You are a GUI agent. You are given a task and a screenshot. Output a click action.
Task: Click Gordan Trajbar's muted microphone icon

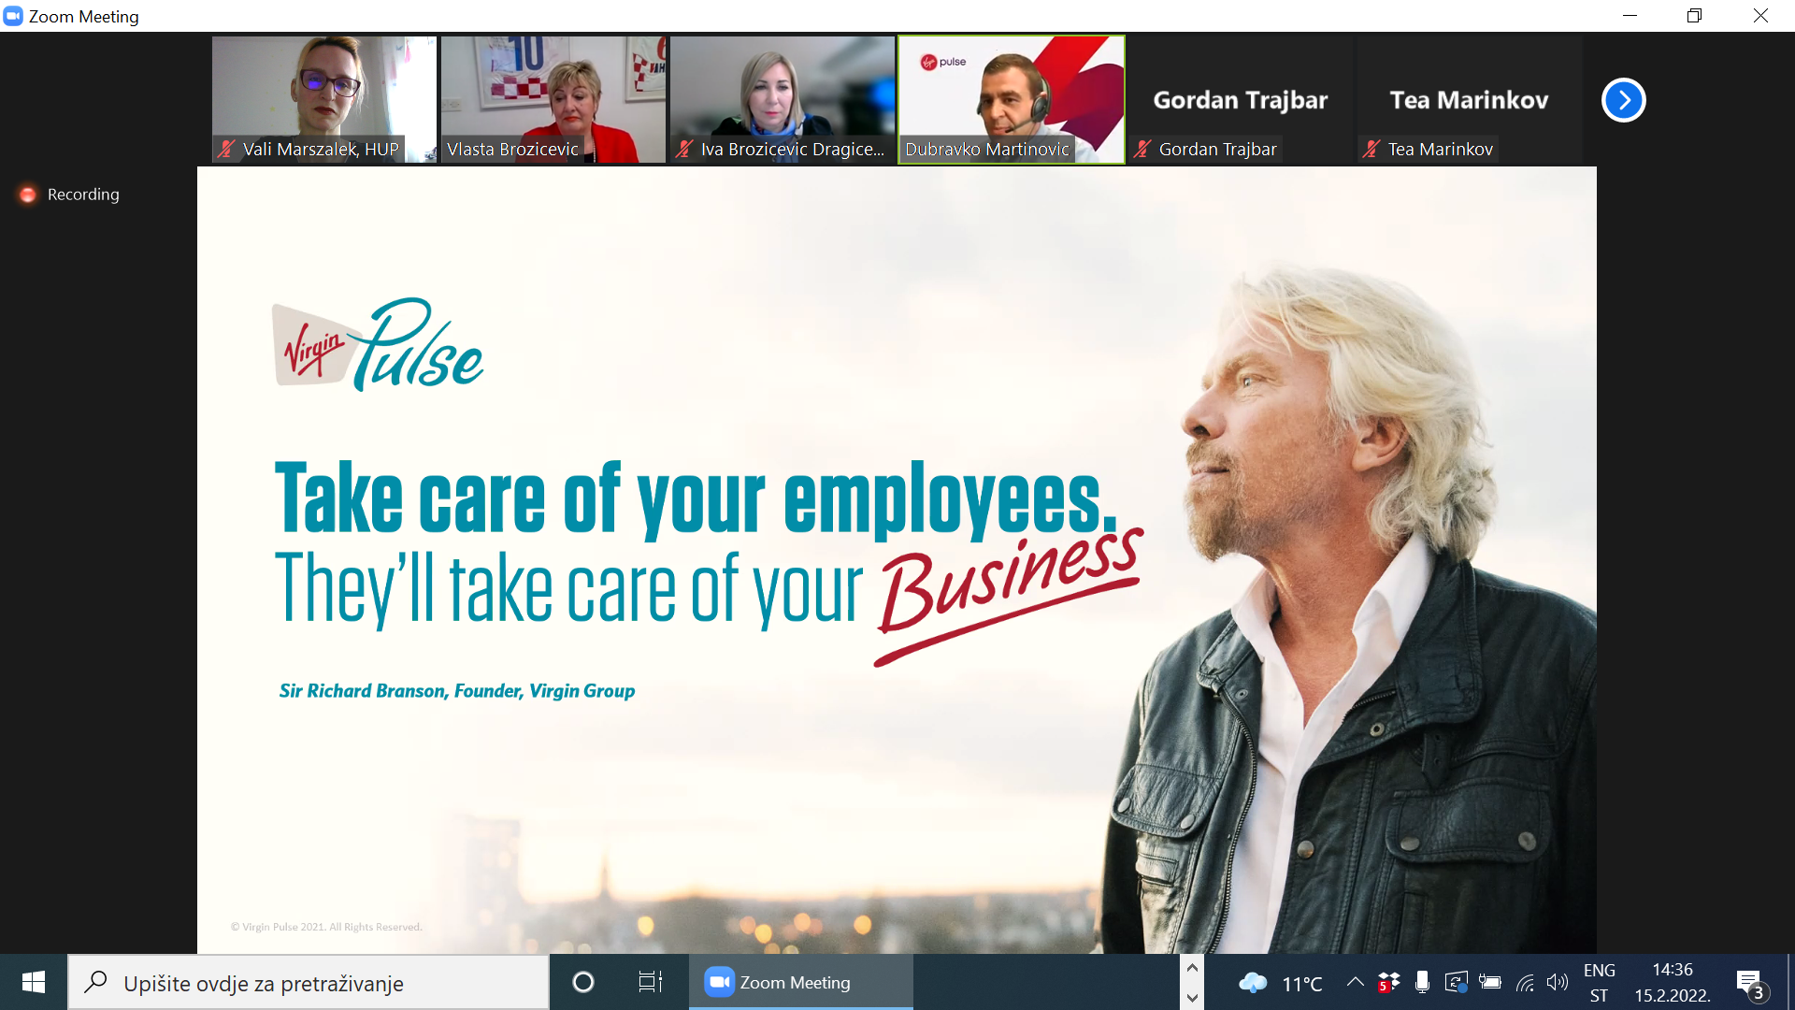1142,149
